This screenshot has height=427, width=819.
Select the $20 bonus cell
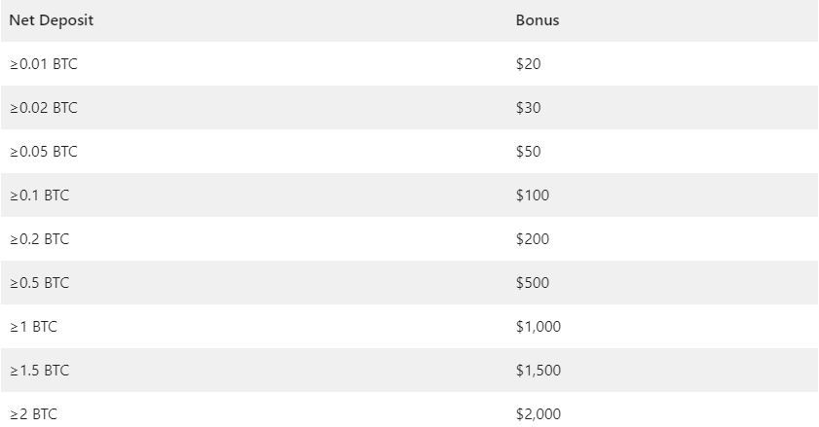click(528, 64)
